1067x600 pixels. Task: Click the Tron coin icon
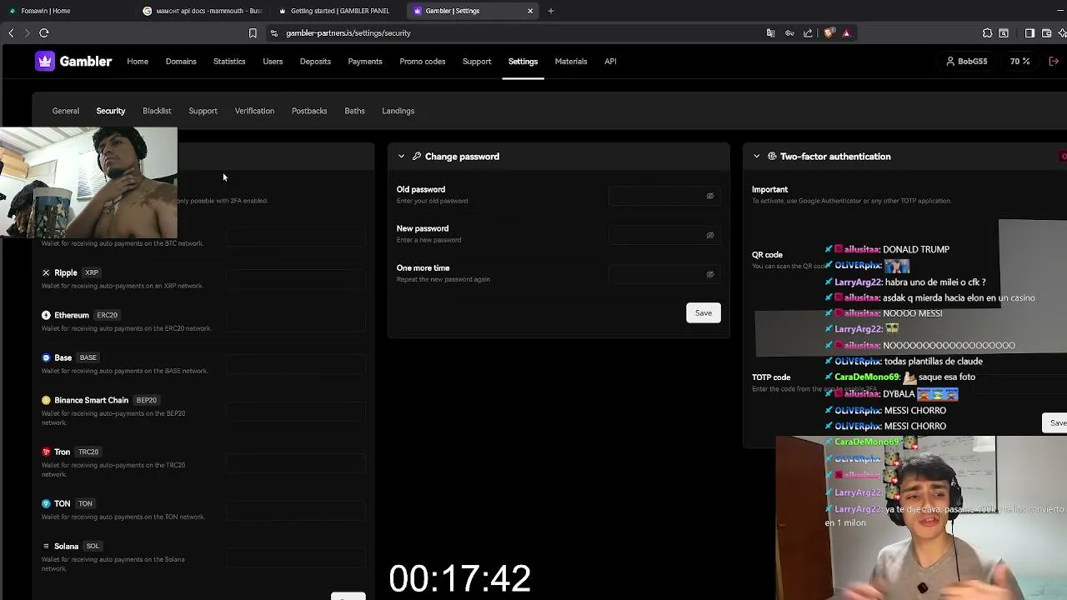(46, 452)
